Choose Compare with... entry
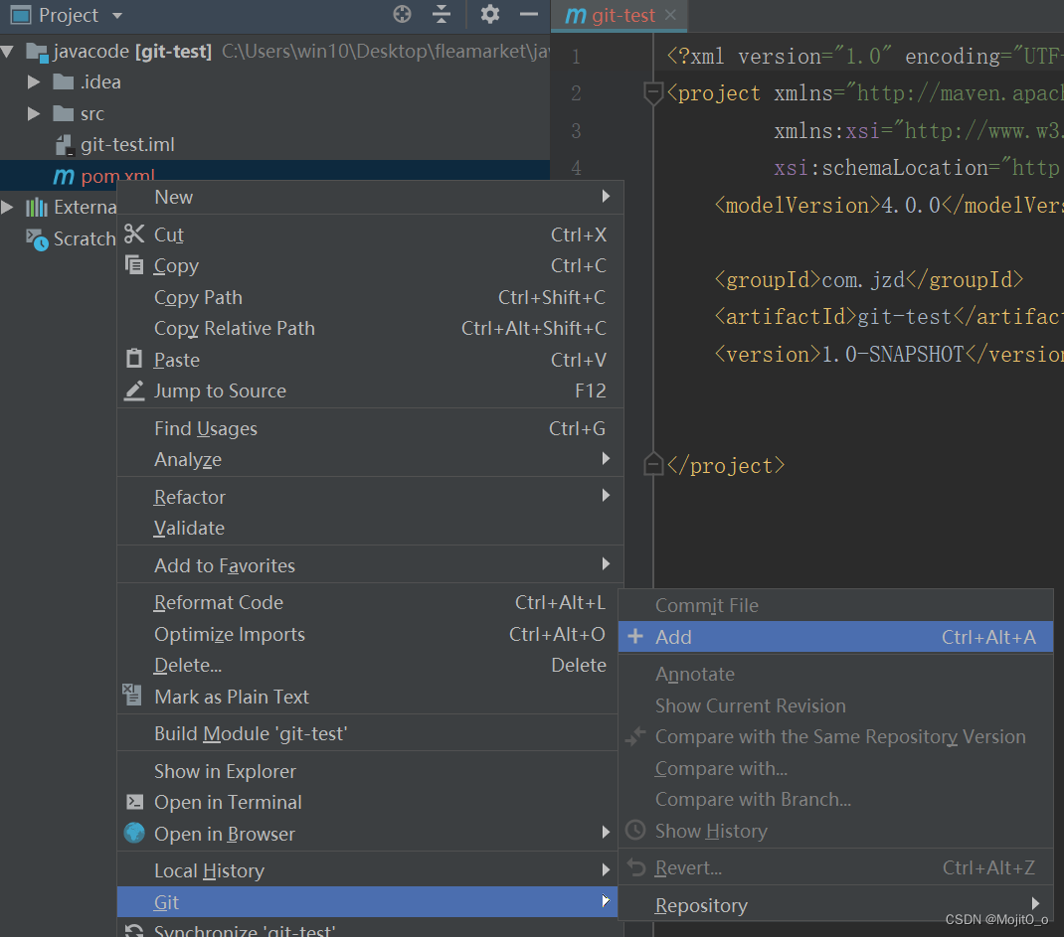 (x=836, y=768)
